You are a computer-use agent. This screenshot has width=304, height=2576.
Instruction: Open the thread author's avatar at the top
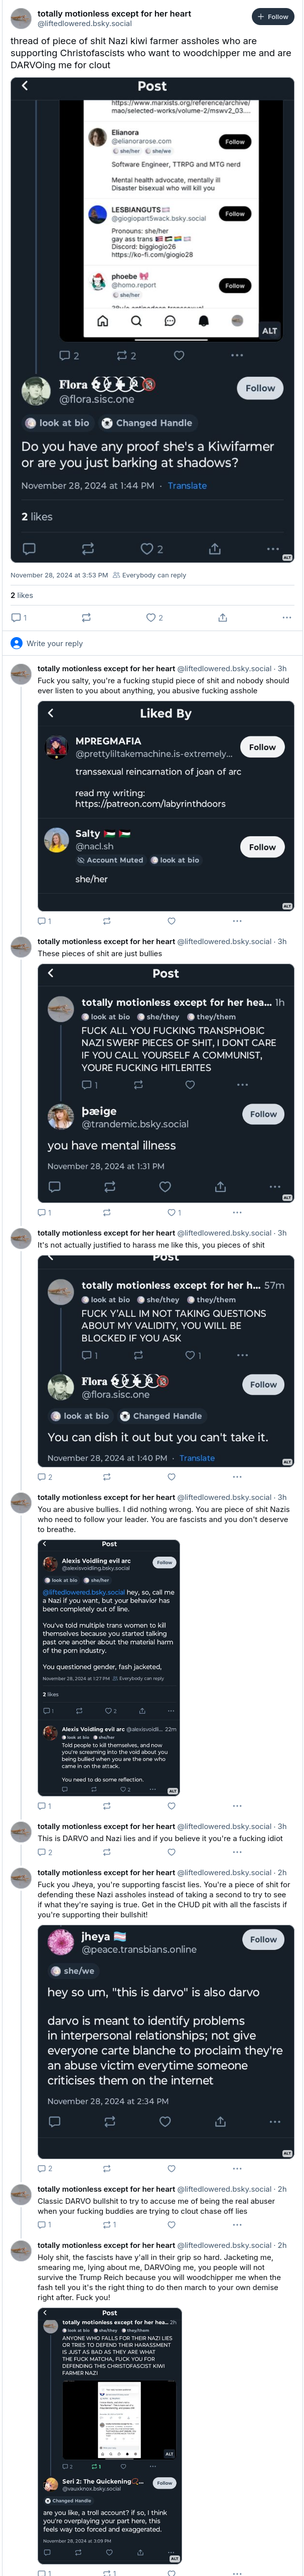tap(20, 18)
